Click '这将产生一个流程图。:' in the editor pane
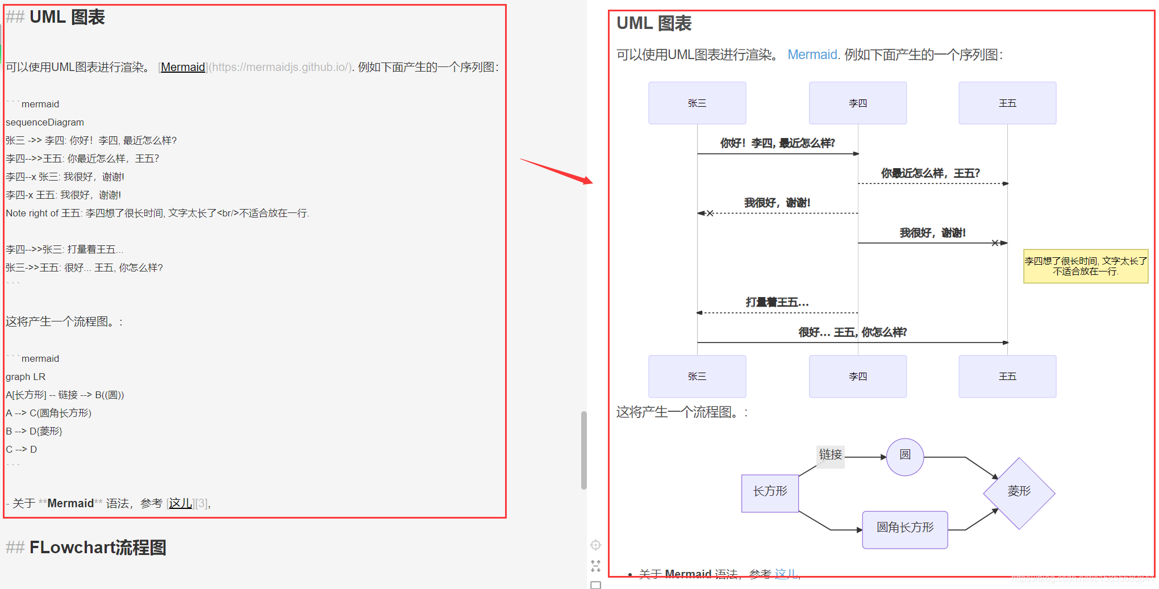 coord(64,321)
